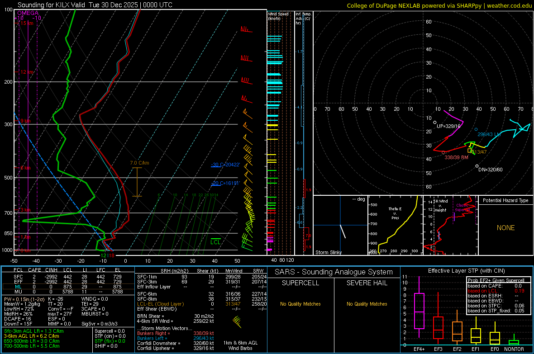Image resolution: width=534 pixels, height=354 pixels.
Task: Select the magenta OMEGA label
Action: 28,13
